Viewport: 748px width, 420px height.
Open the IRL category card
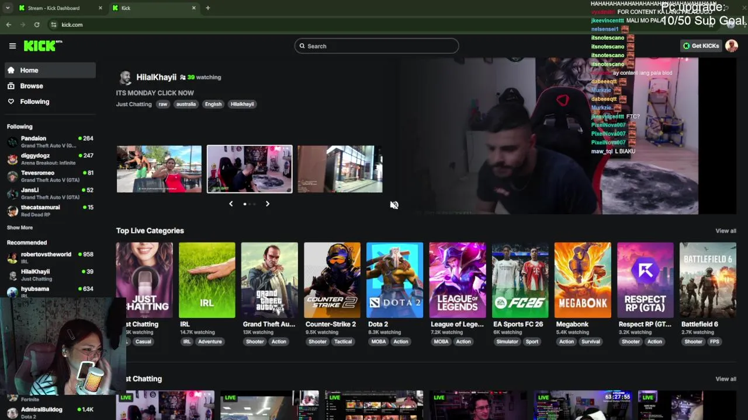point(207,280)
